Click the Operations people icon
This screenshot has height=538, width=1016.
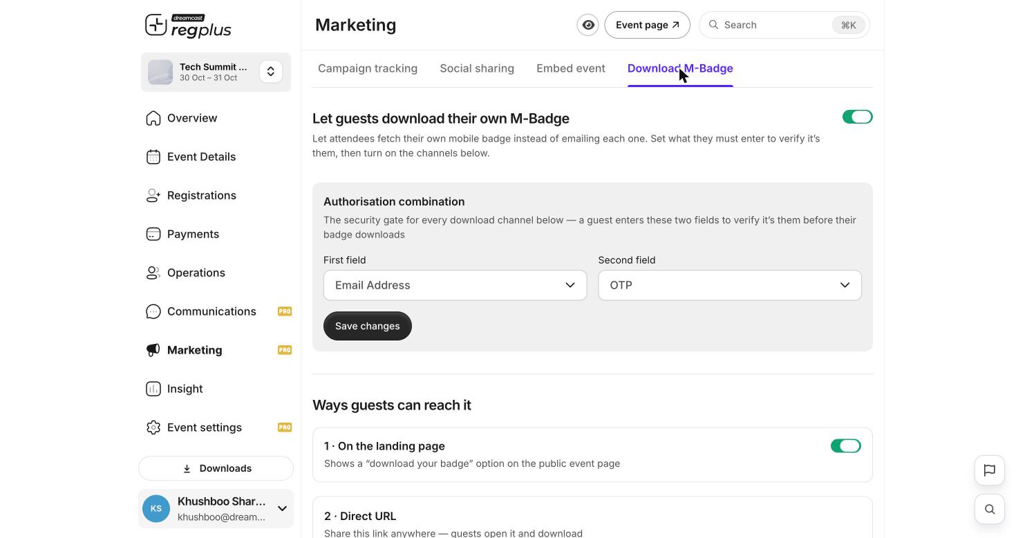pos(153,273)
